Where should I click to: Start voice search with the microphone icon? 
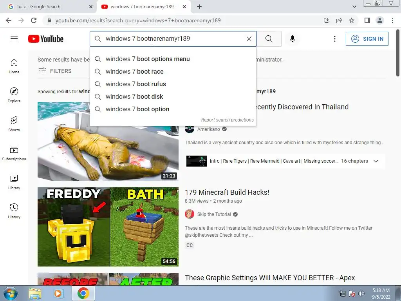click(x=292, y=39)
